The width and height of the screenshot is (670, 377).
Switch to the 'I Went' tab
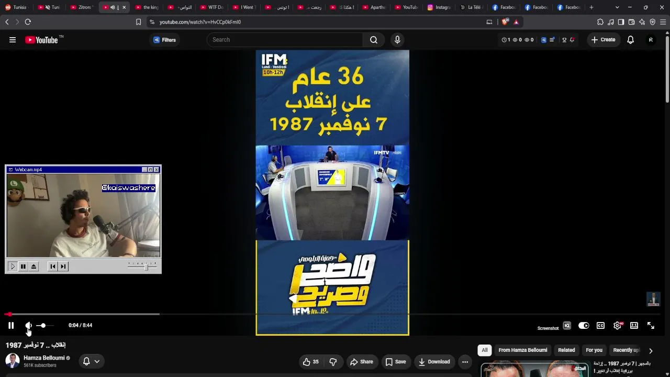[244, 7]
